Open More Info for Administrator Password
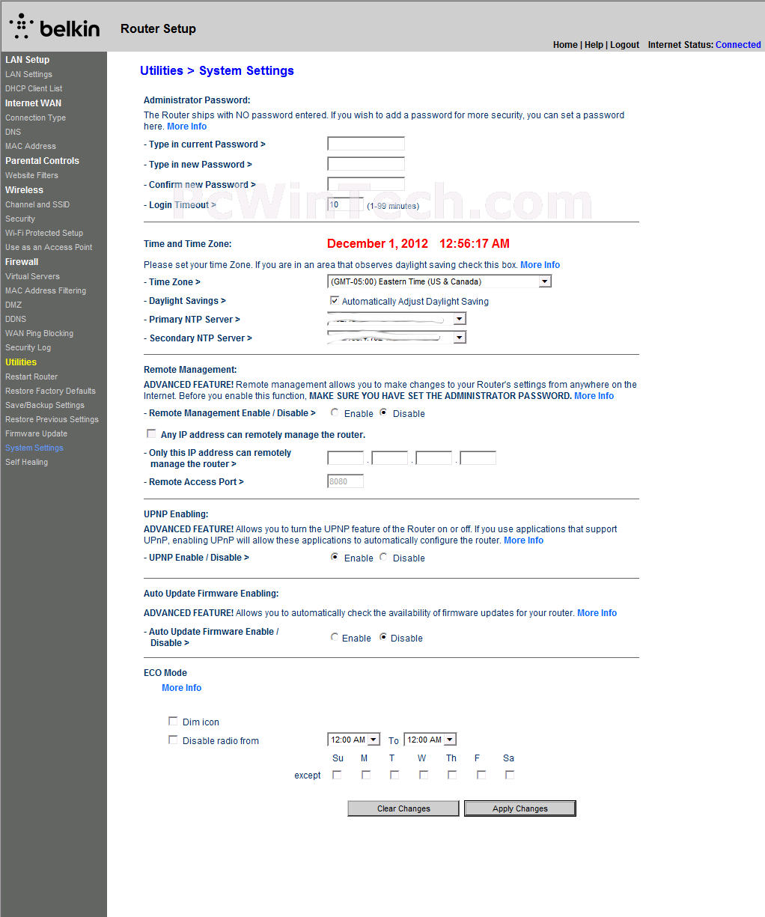 tap(186, 127)
